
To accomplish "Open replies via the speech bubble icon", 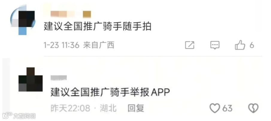I will (215, 45).
